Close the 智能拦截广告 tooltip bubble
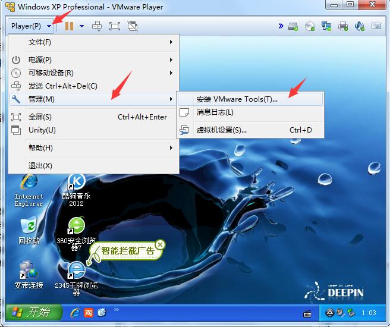The width and height of the screenshot is (390, 327). (x=160, y=245)
